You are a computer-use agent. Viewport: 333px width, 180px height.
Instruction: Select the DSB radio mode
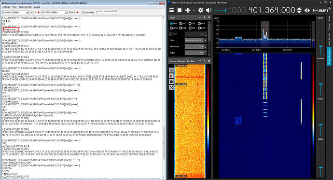click(182, 28)
